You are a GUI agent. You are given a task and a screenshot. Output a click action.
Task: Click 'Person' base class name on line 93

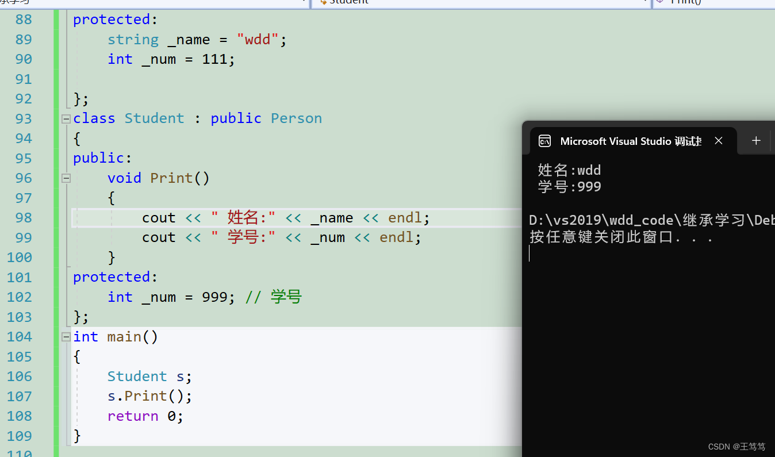pyautogui.click(x=296, y=119)
